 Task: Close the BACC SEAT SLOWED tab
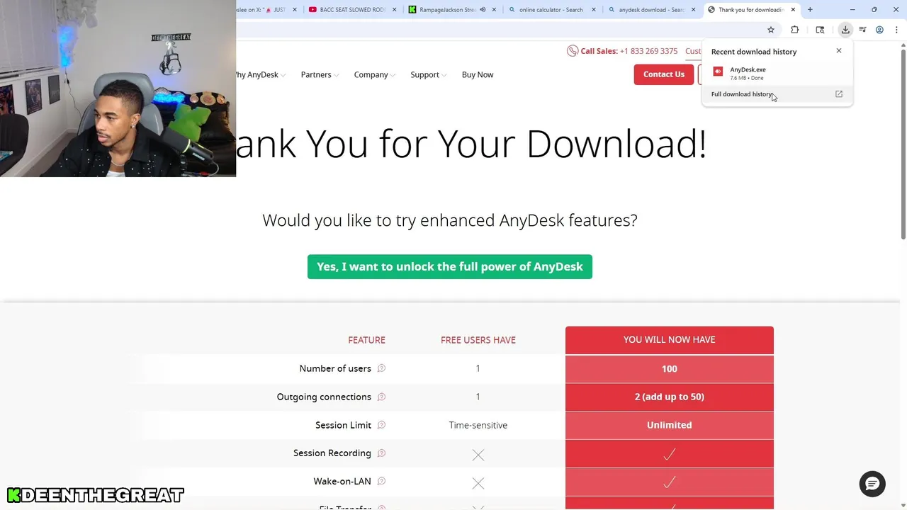coord(394,10)
